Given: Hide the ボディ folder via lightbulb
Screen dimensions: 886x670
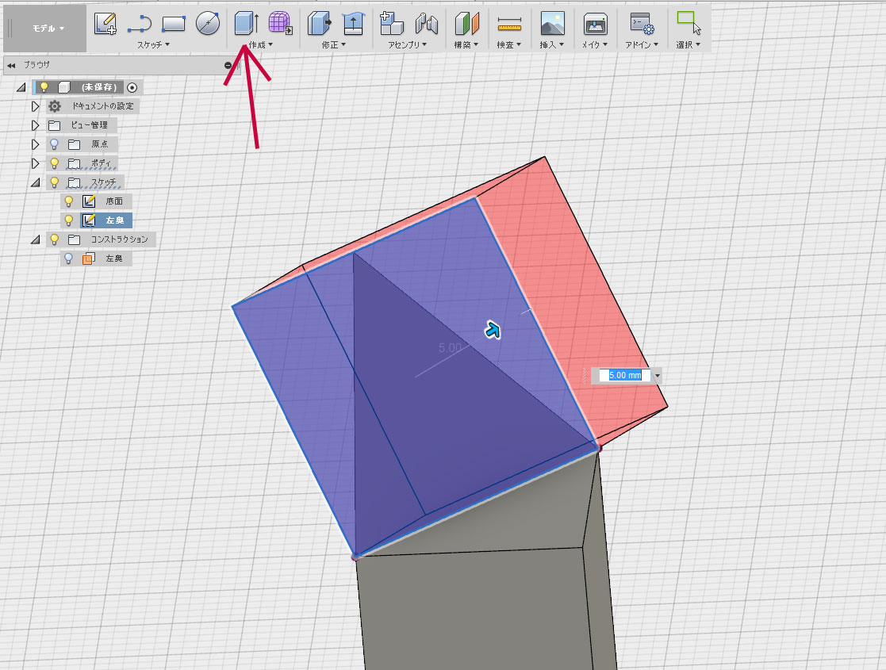Looking at the screenshot, I should point(55,163).
